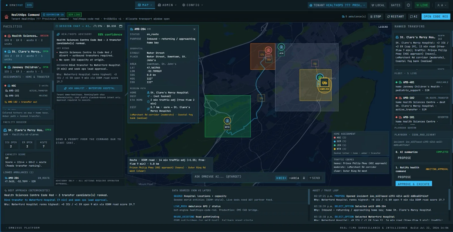
Task: Click the sparkle icon beside HealthOps Advisory
Action: pos(58,34)
